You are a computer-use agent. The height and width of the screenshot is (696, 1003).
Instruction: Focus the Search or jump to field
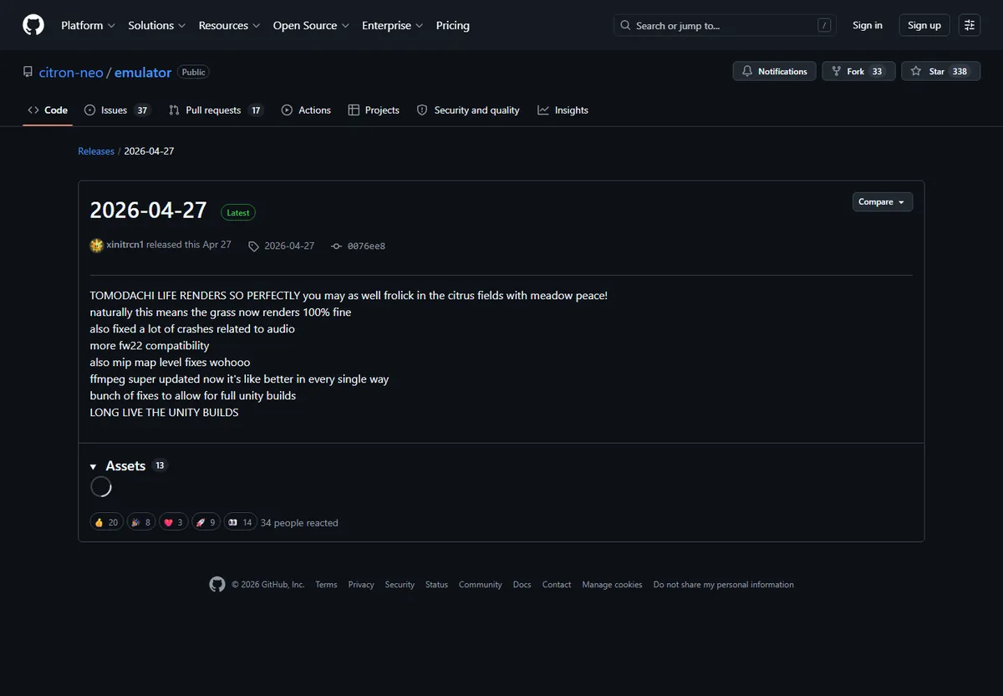click(725, 25)
